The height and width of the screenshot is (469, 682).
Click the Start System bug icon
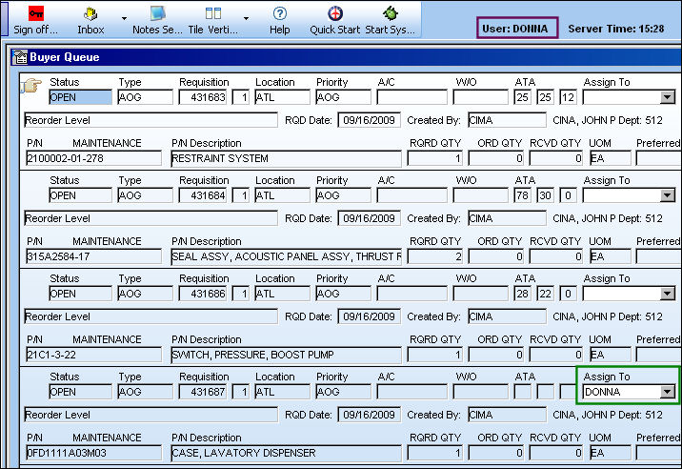(x=391, y=13)
